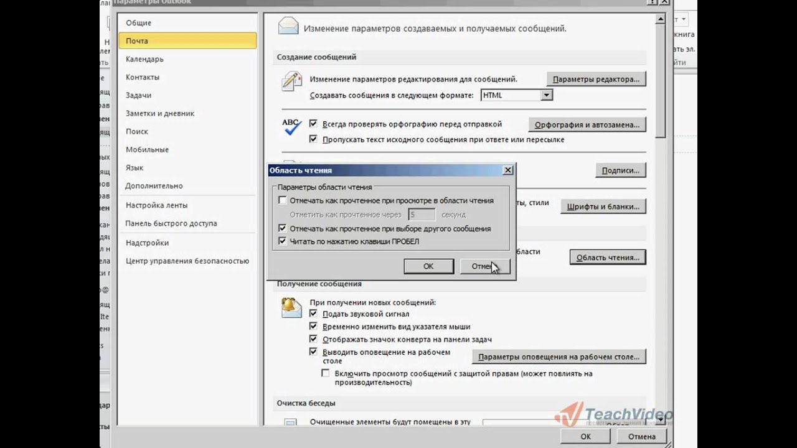Open the Календарь settings category
This screenshot has width=797, height=448.
187,59
